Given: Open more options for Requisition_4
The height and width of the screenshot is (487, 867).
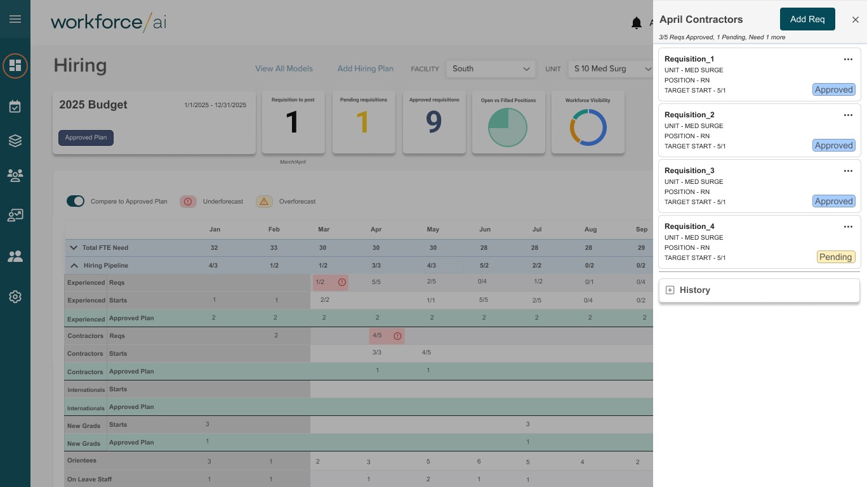Looking at the screenshot, I should point(848,226).
